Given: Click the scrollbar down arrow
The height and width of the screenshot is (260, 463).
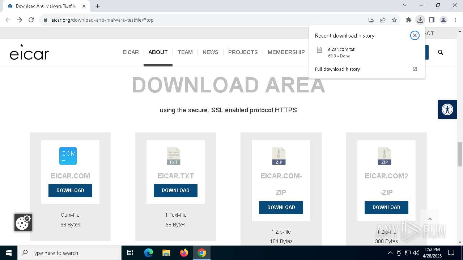Looking at the screenshot, I should (x=460, y=242).
